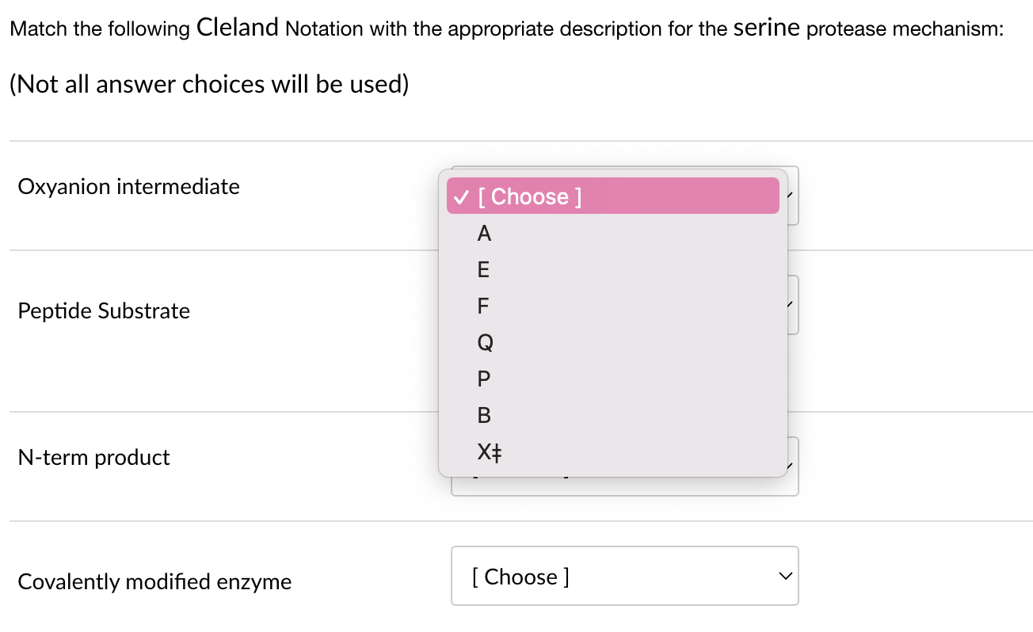Open the Covalently modified enzyme dropdown
Viewport: 1033px width, 632px height.
pyautogui.click(x=624, y=576)
